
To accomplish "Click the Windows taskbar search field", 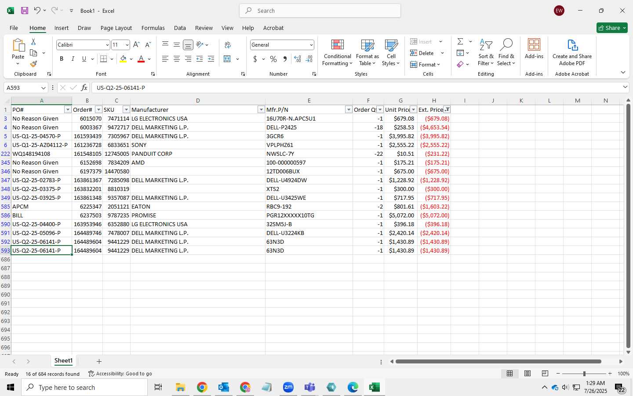I will coord(84,387).
